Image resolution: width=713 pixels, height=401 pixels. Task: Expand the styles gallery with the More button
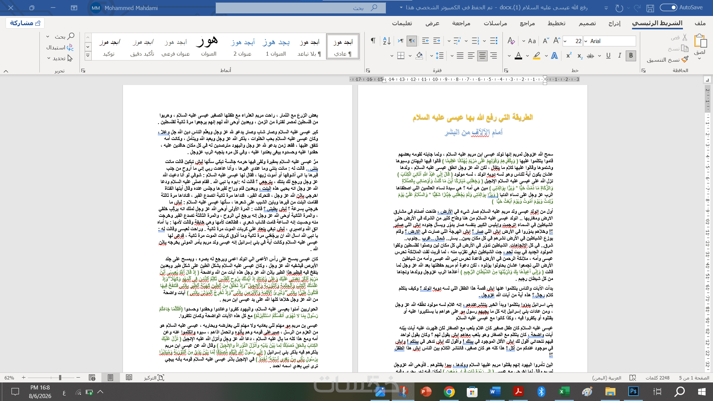88,56
